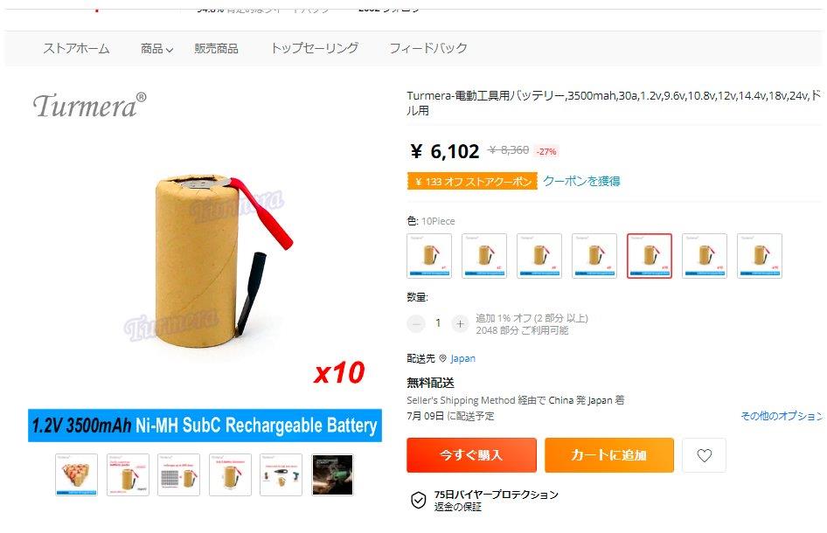This screenshot has height=533, width=827.
Task: View the dark video gallery thumbnail
Action: click(332, 475)
